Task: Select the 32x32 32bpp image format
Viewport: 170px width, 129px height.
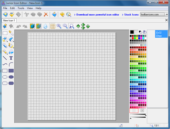Action: tap(158, 34)
